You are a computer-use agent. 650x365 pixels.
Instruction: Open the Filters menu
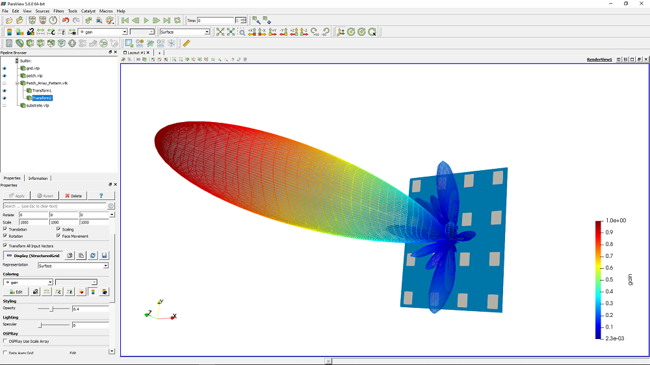58,11
